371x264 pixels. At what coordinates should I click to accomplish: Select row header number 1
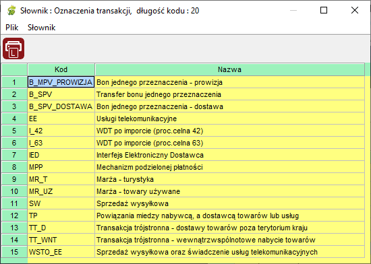[x=14, y=82]
